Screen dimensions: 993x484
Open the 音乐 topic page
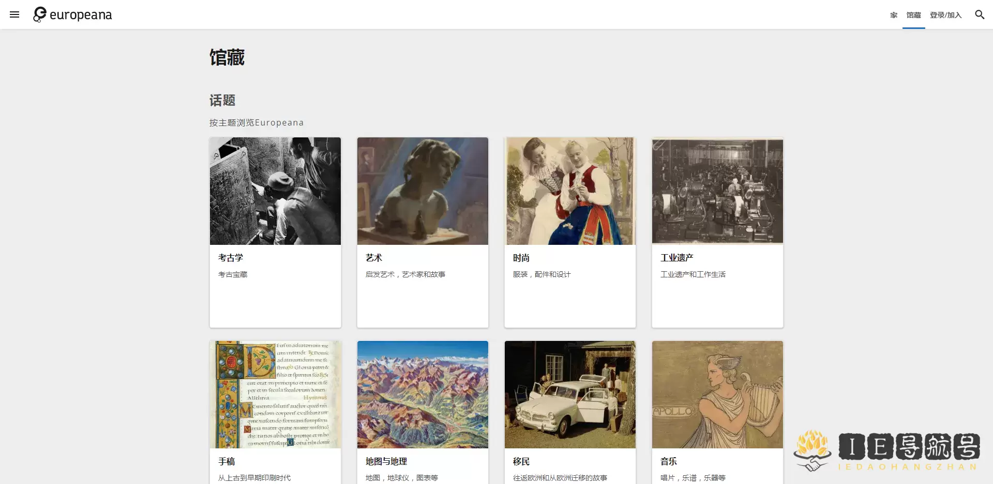(668, 461)
